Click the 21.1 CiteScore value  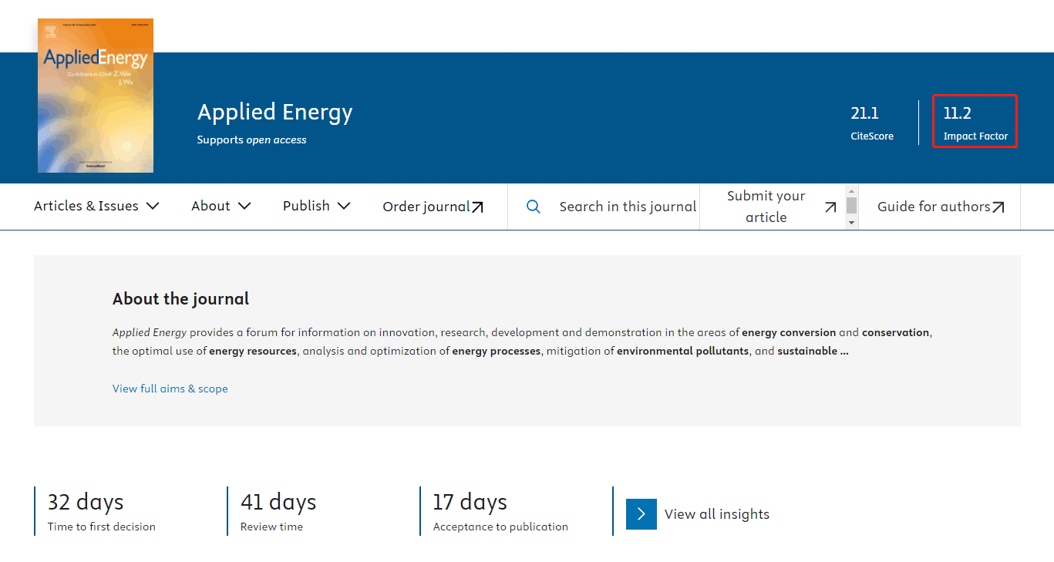865,113
